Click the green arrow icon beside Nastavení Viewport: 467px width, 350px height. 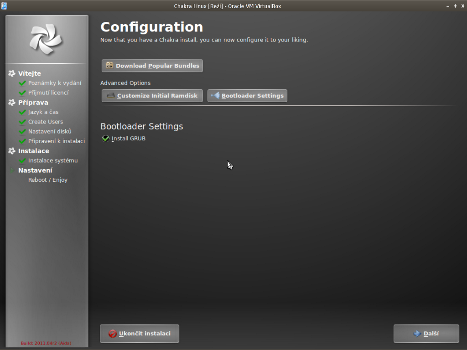coord(12,170)
